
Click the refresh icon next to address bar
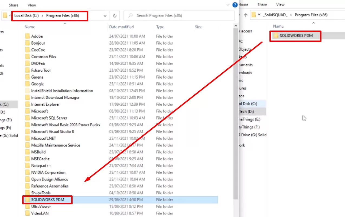tap(115, 16)
